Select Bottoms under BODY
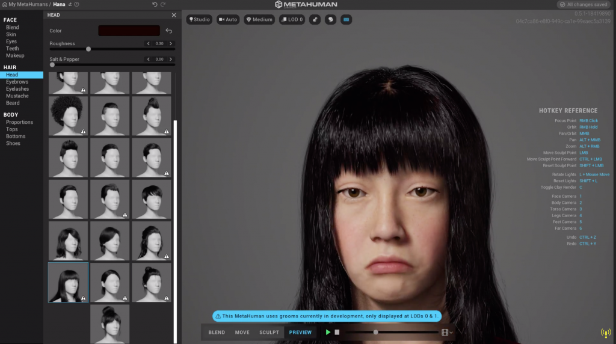616x344 pixels. click(x=16, y=137)
